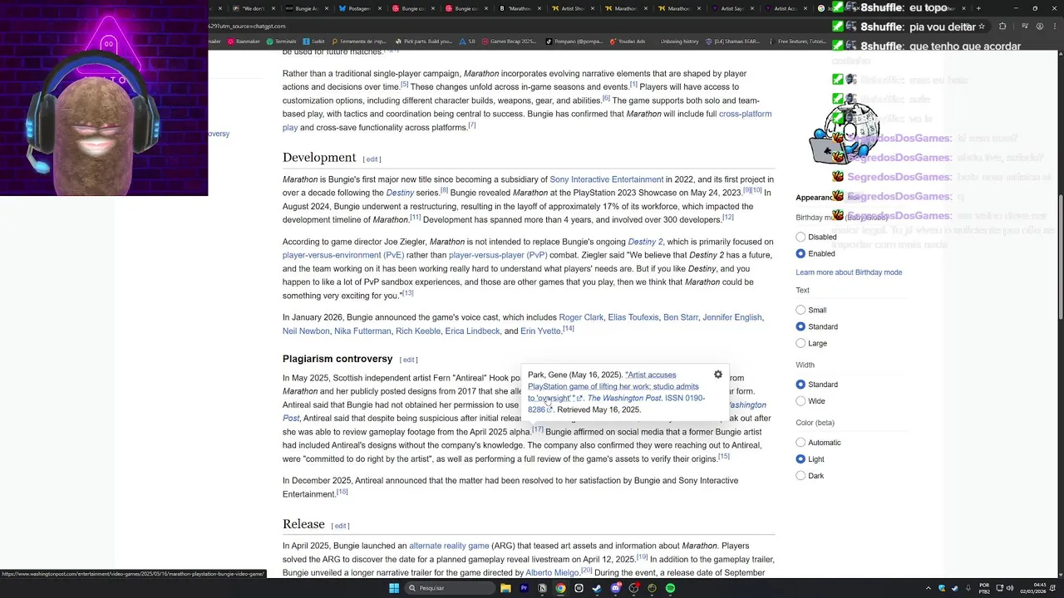Open the Jennifer English link

731,317
